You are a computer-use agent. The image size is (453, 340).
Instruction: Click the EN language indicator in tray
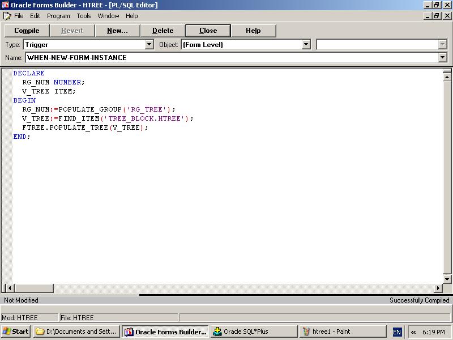pyautogui.click(x=397, y=332)
